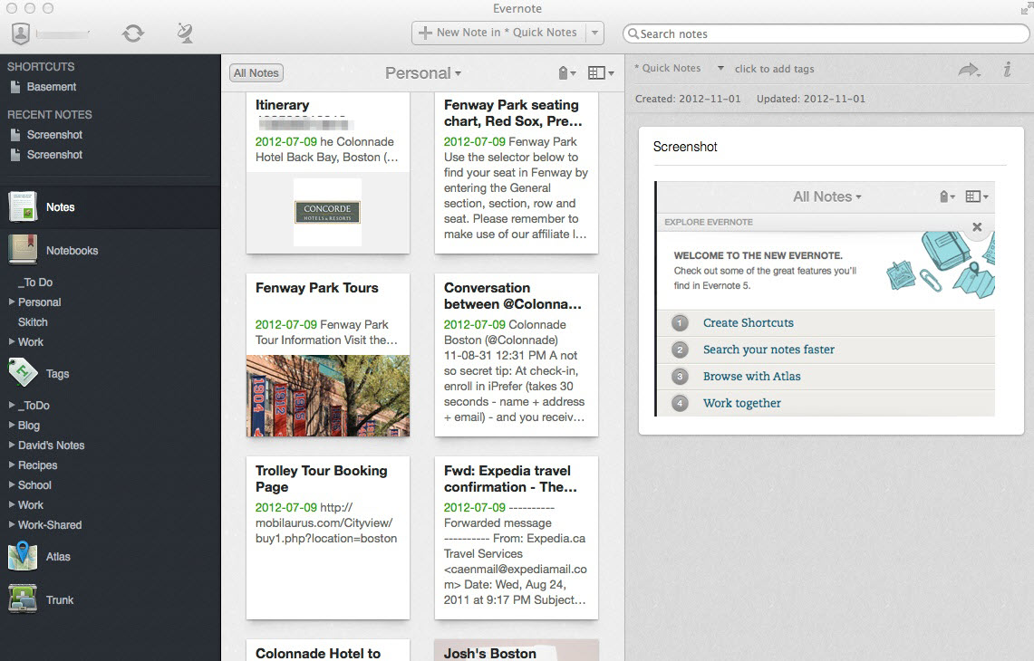This screenshot has width=1034, height=661.
Task: Open the Notebooks panel
Action: point(72,250)
